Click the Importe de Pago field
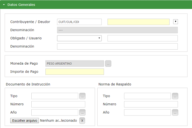This screenshot has height=128, width=192. click(75, 72)
